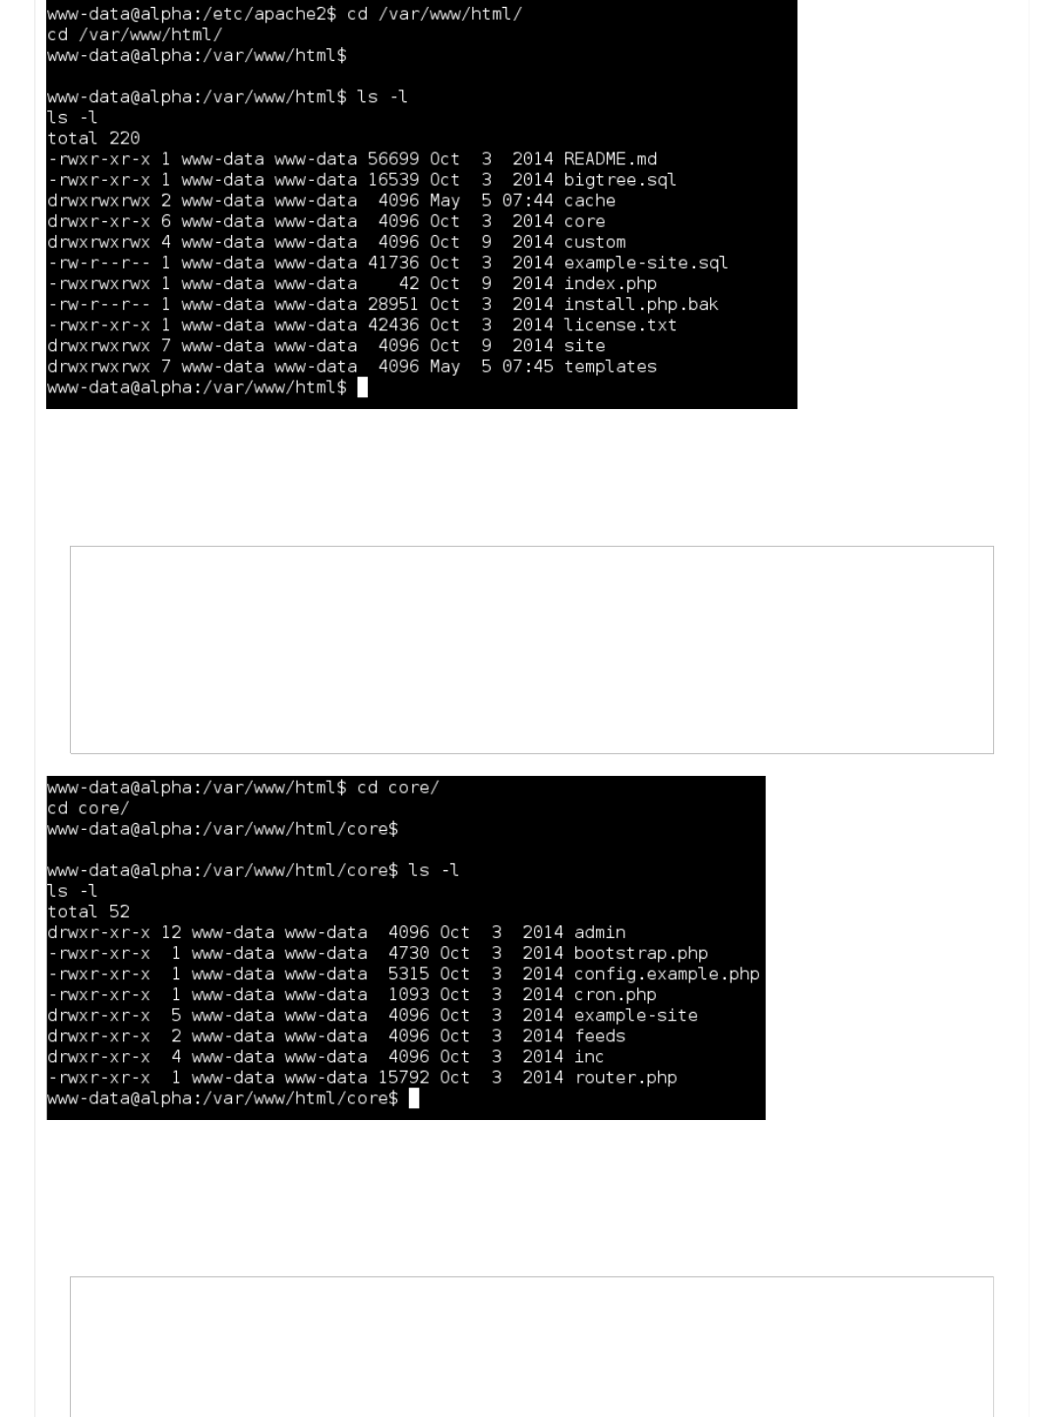Click the cron.php file entry
Screen dimensions: 1062x1417
(x=615, y=994)
